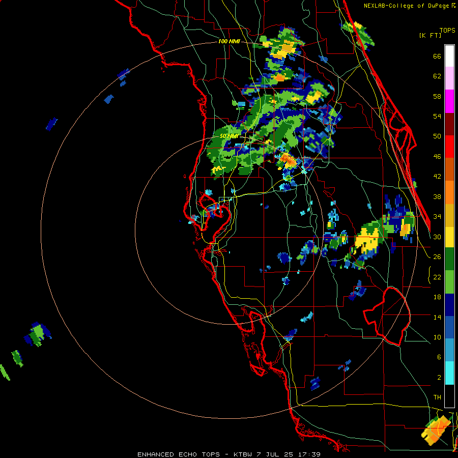Click the 30 legend value

(437, 237)
